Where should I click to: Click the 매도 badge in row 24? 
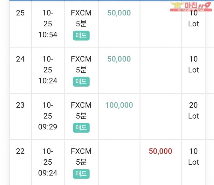point(81,82)
